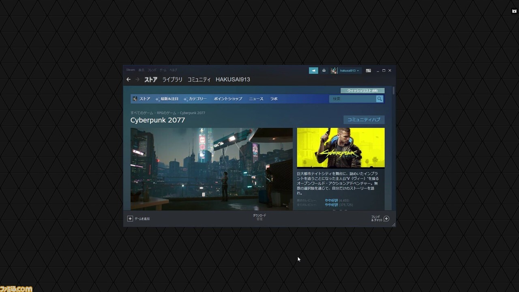
Task: Open the ヘルプ menu
Action: [173, 70]
